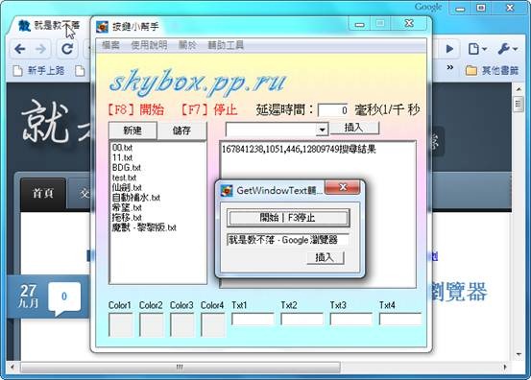Select 希望.txt in the script list

click(x=127, y=207)
